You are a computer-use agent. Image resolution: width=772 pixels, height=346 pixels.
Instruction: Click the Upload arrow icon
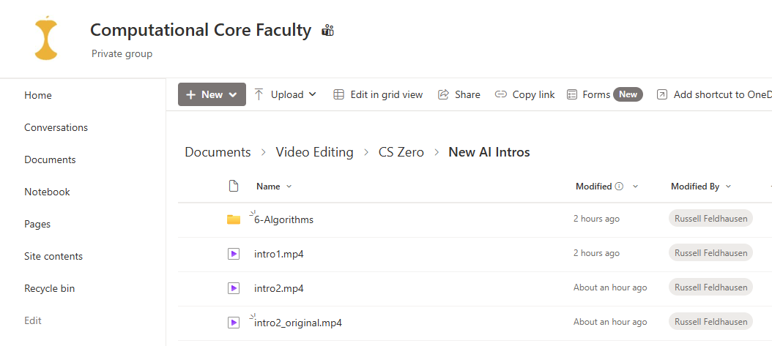[259, 94]
